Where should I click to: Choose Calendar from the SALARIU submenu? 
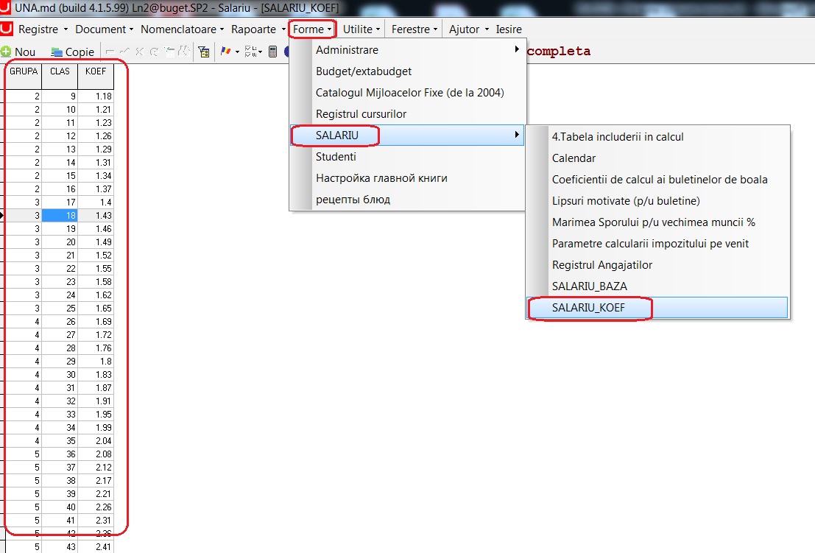(657, 158)
